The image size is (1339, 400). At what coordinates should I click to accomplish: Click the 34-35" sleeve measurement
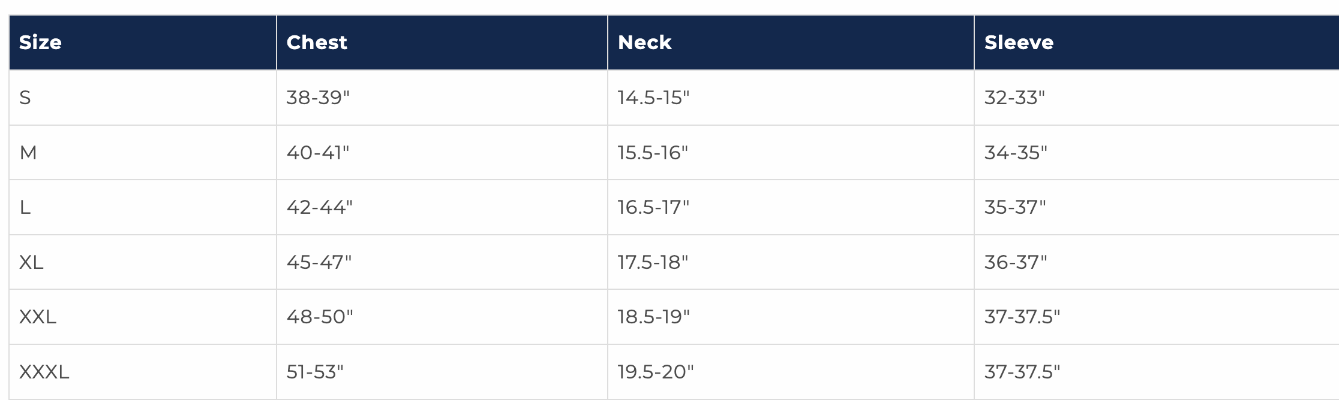pos(1016,153)
